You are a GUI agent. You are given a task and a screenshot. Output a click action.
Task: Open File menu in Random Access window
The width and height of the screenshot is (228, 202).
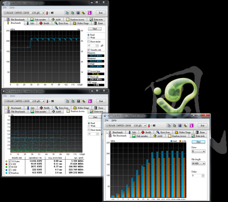(5, 96)
